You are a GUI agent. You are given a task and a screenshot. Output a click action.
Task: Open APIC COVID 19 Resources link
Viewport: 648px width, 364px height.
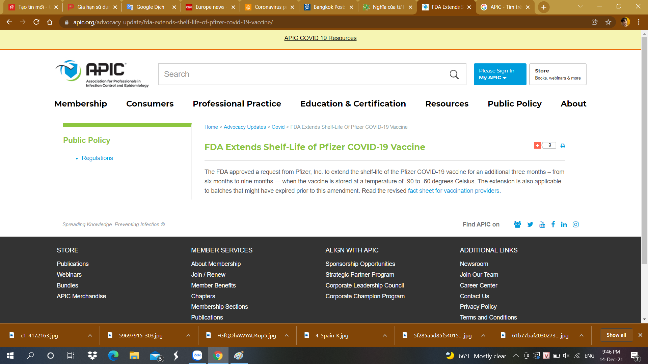(320, 38)
